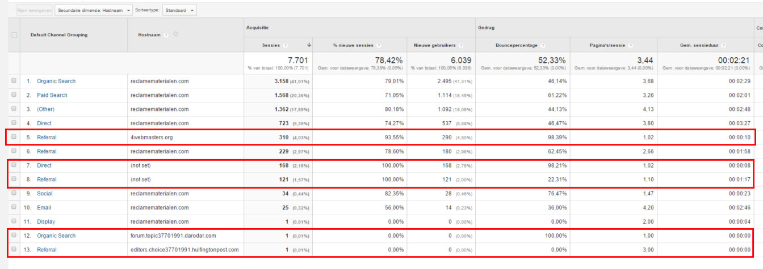The width and height of the screenshot is (763, 269).
Task: Show help for Pagina's/sessie column
Action: click(631, 45)
